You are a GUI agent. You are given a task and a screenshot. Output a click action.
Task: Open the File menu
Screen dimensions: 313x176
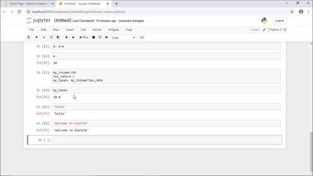[31, 30]
